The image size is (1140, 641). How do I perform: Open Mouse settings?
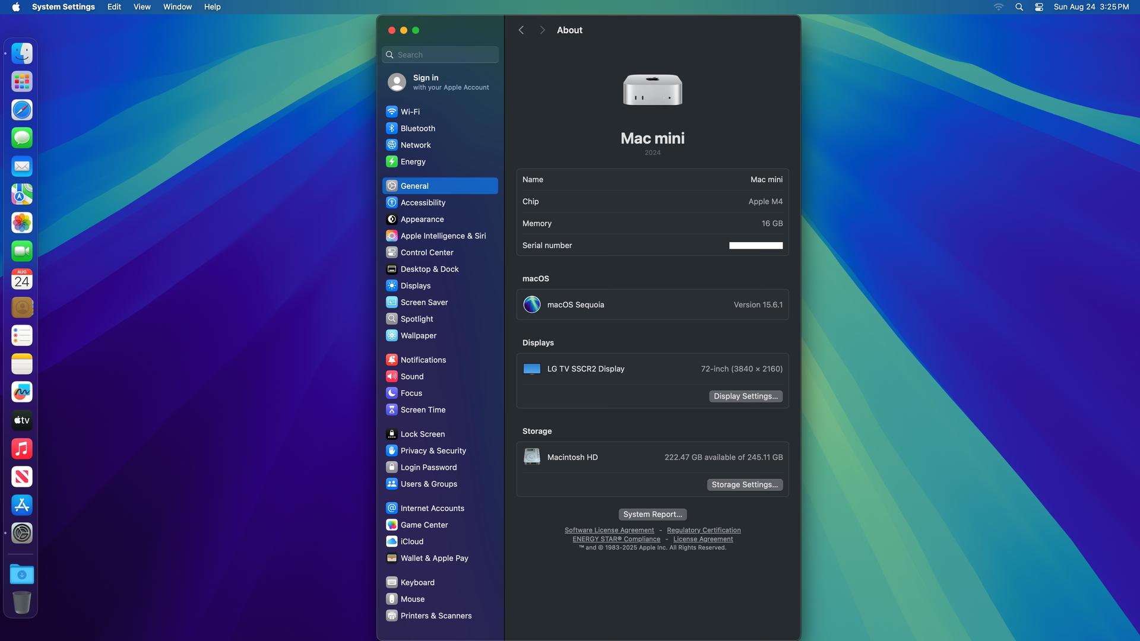click(x=440, y=599)
